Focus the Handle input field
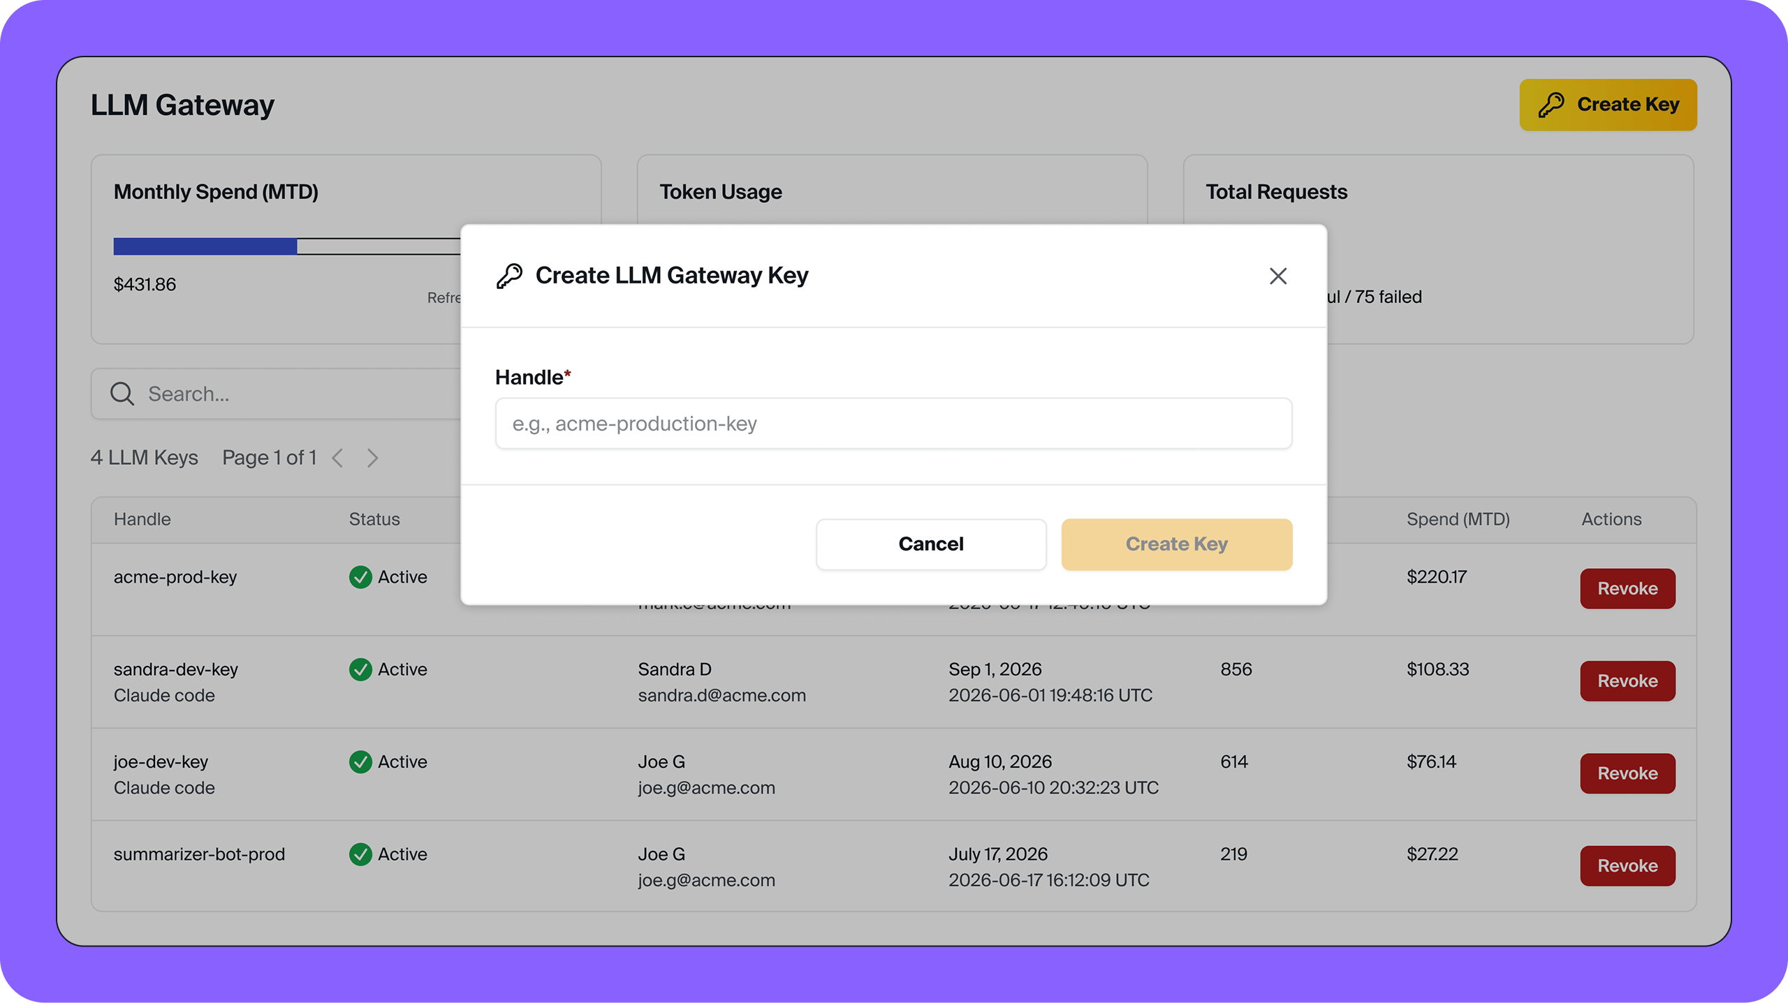Viewport: 1788px width, 1003px height. (x=893, y=424)
